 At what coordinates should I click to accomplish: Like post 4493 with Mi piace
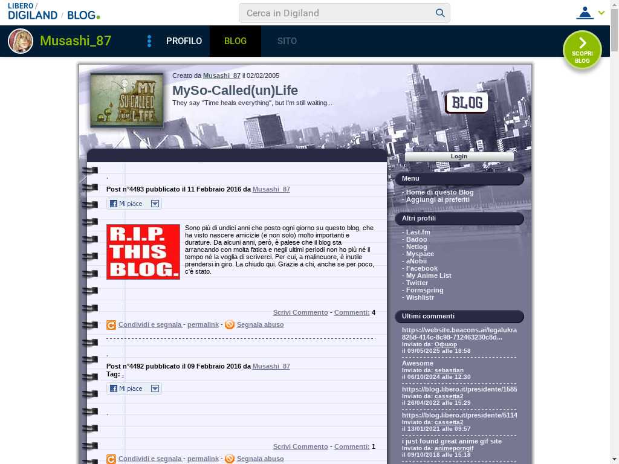point(127,204)
